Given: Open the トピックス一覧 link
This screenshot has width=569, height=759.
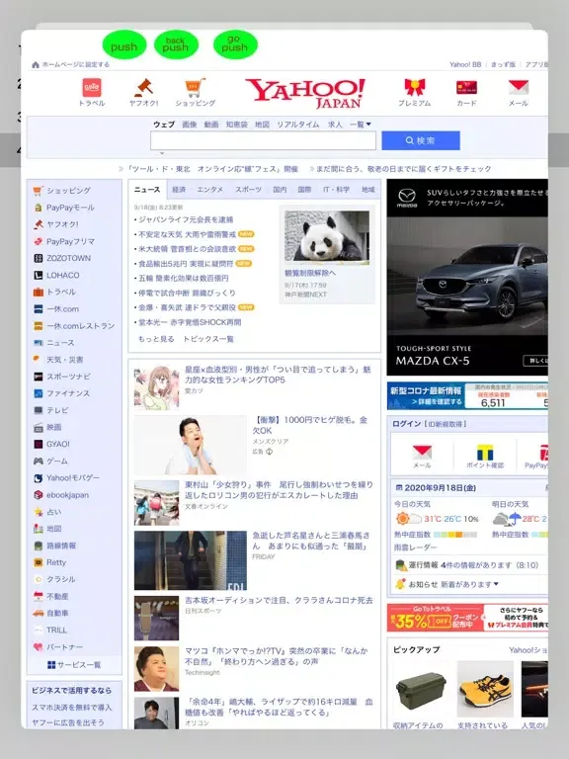Looking at the screenshot, I should [x=208, y=339].
